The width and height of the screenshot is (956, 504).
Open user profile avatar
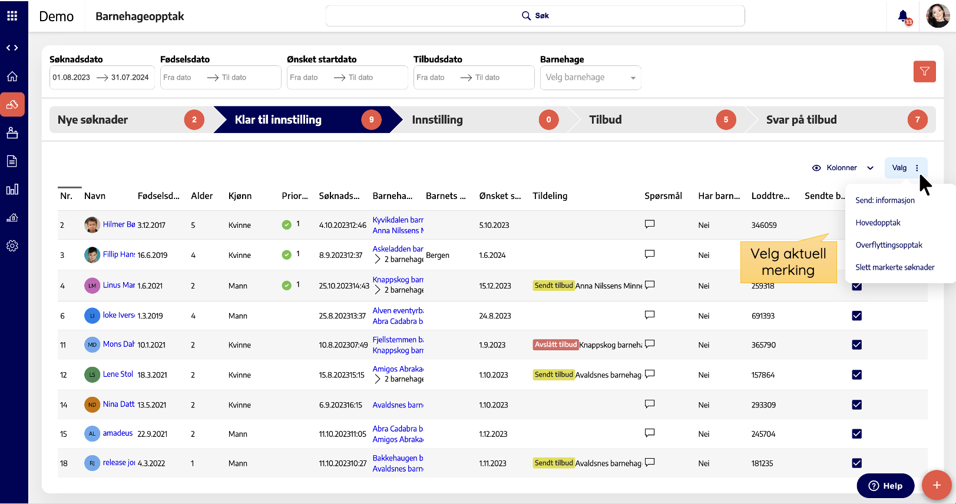938,16
